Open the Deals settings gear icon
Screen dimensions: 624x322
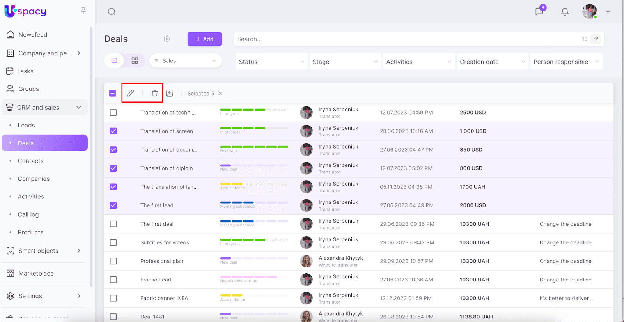click(x=167, y=39)
